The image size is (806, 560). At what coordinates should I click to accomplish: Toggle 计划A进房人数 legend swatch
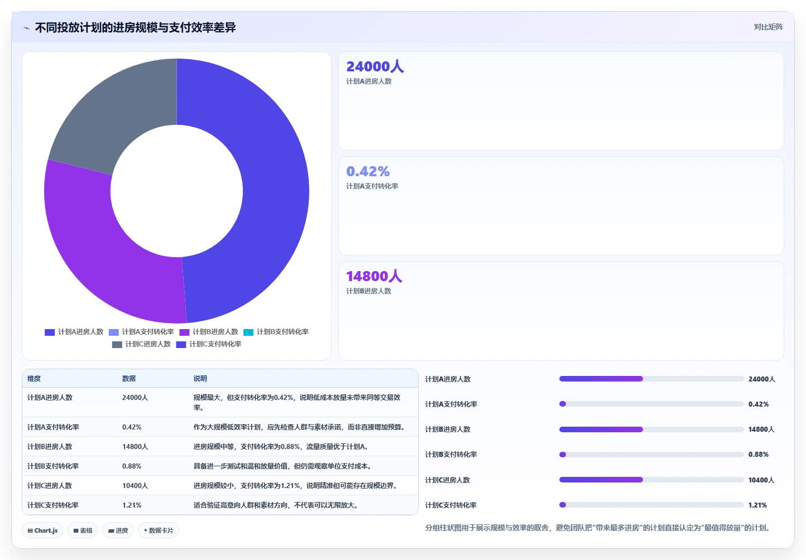coord(50,332)
